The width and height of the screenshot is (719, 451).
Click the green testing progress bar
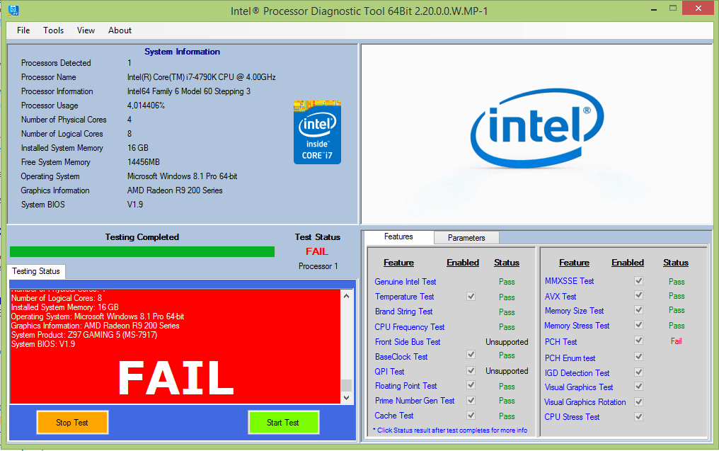pyautogui.click(x=142, y=251)
